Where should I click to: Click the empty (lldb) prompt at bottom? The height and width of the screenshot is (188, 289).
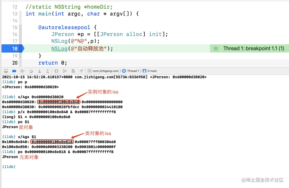(9, 167)
